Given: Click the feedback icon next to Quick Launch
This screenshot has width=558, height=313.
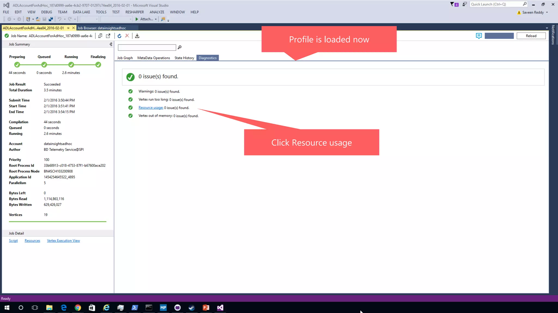Looking at the screenshot, I should [465, 4].
